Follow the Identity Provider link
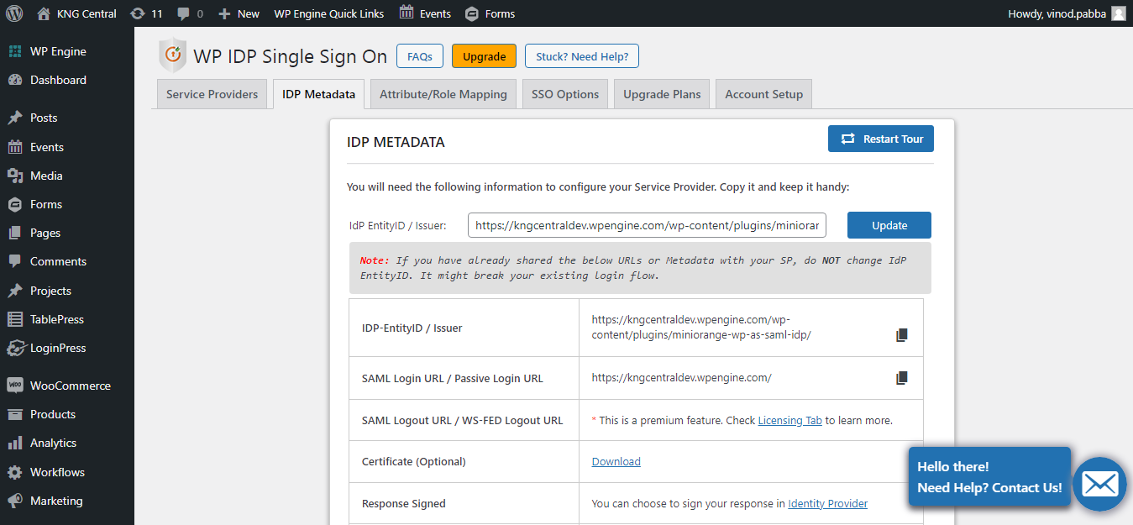 point(828,503)
